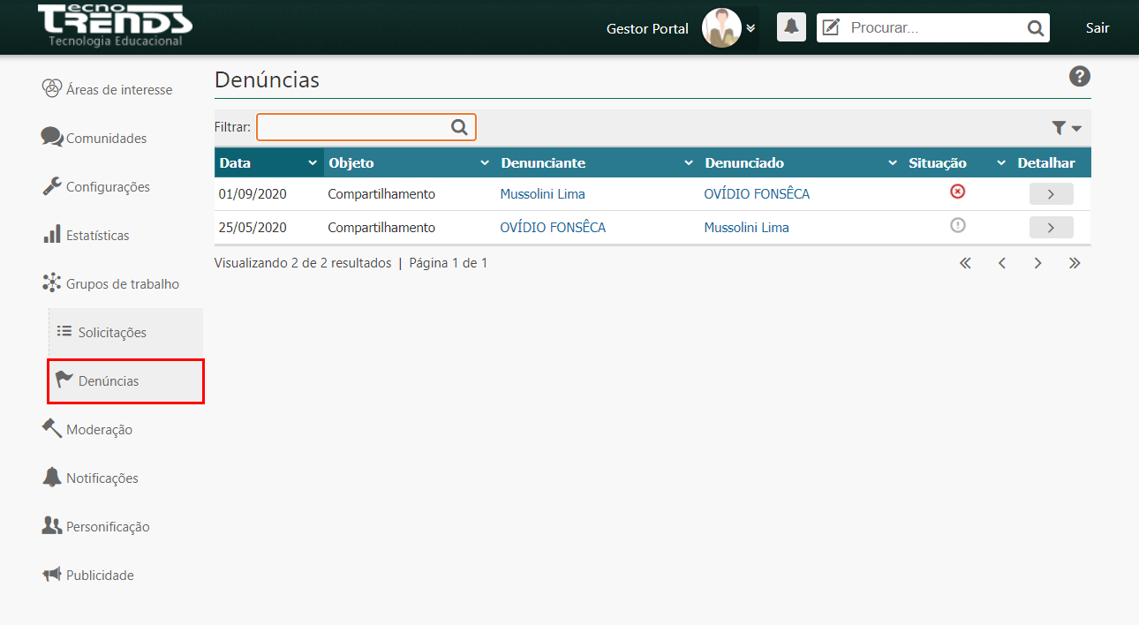Image resolution: width=1139 pixels, height=625 pixels.
Task: Click the red rejected status icon
Action: tap(957, 192)
